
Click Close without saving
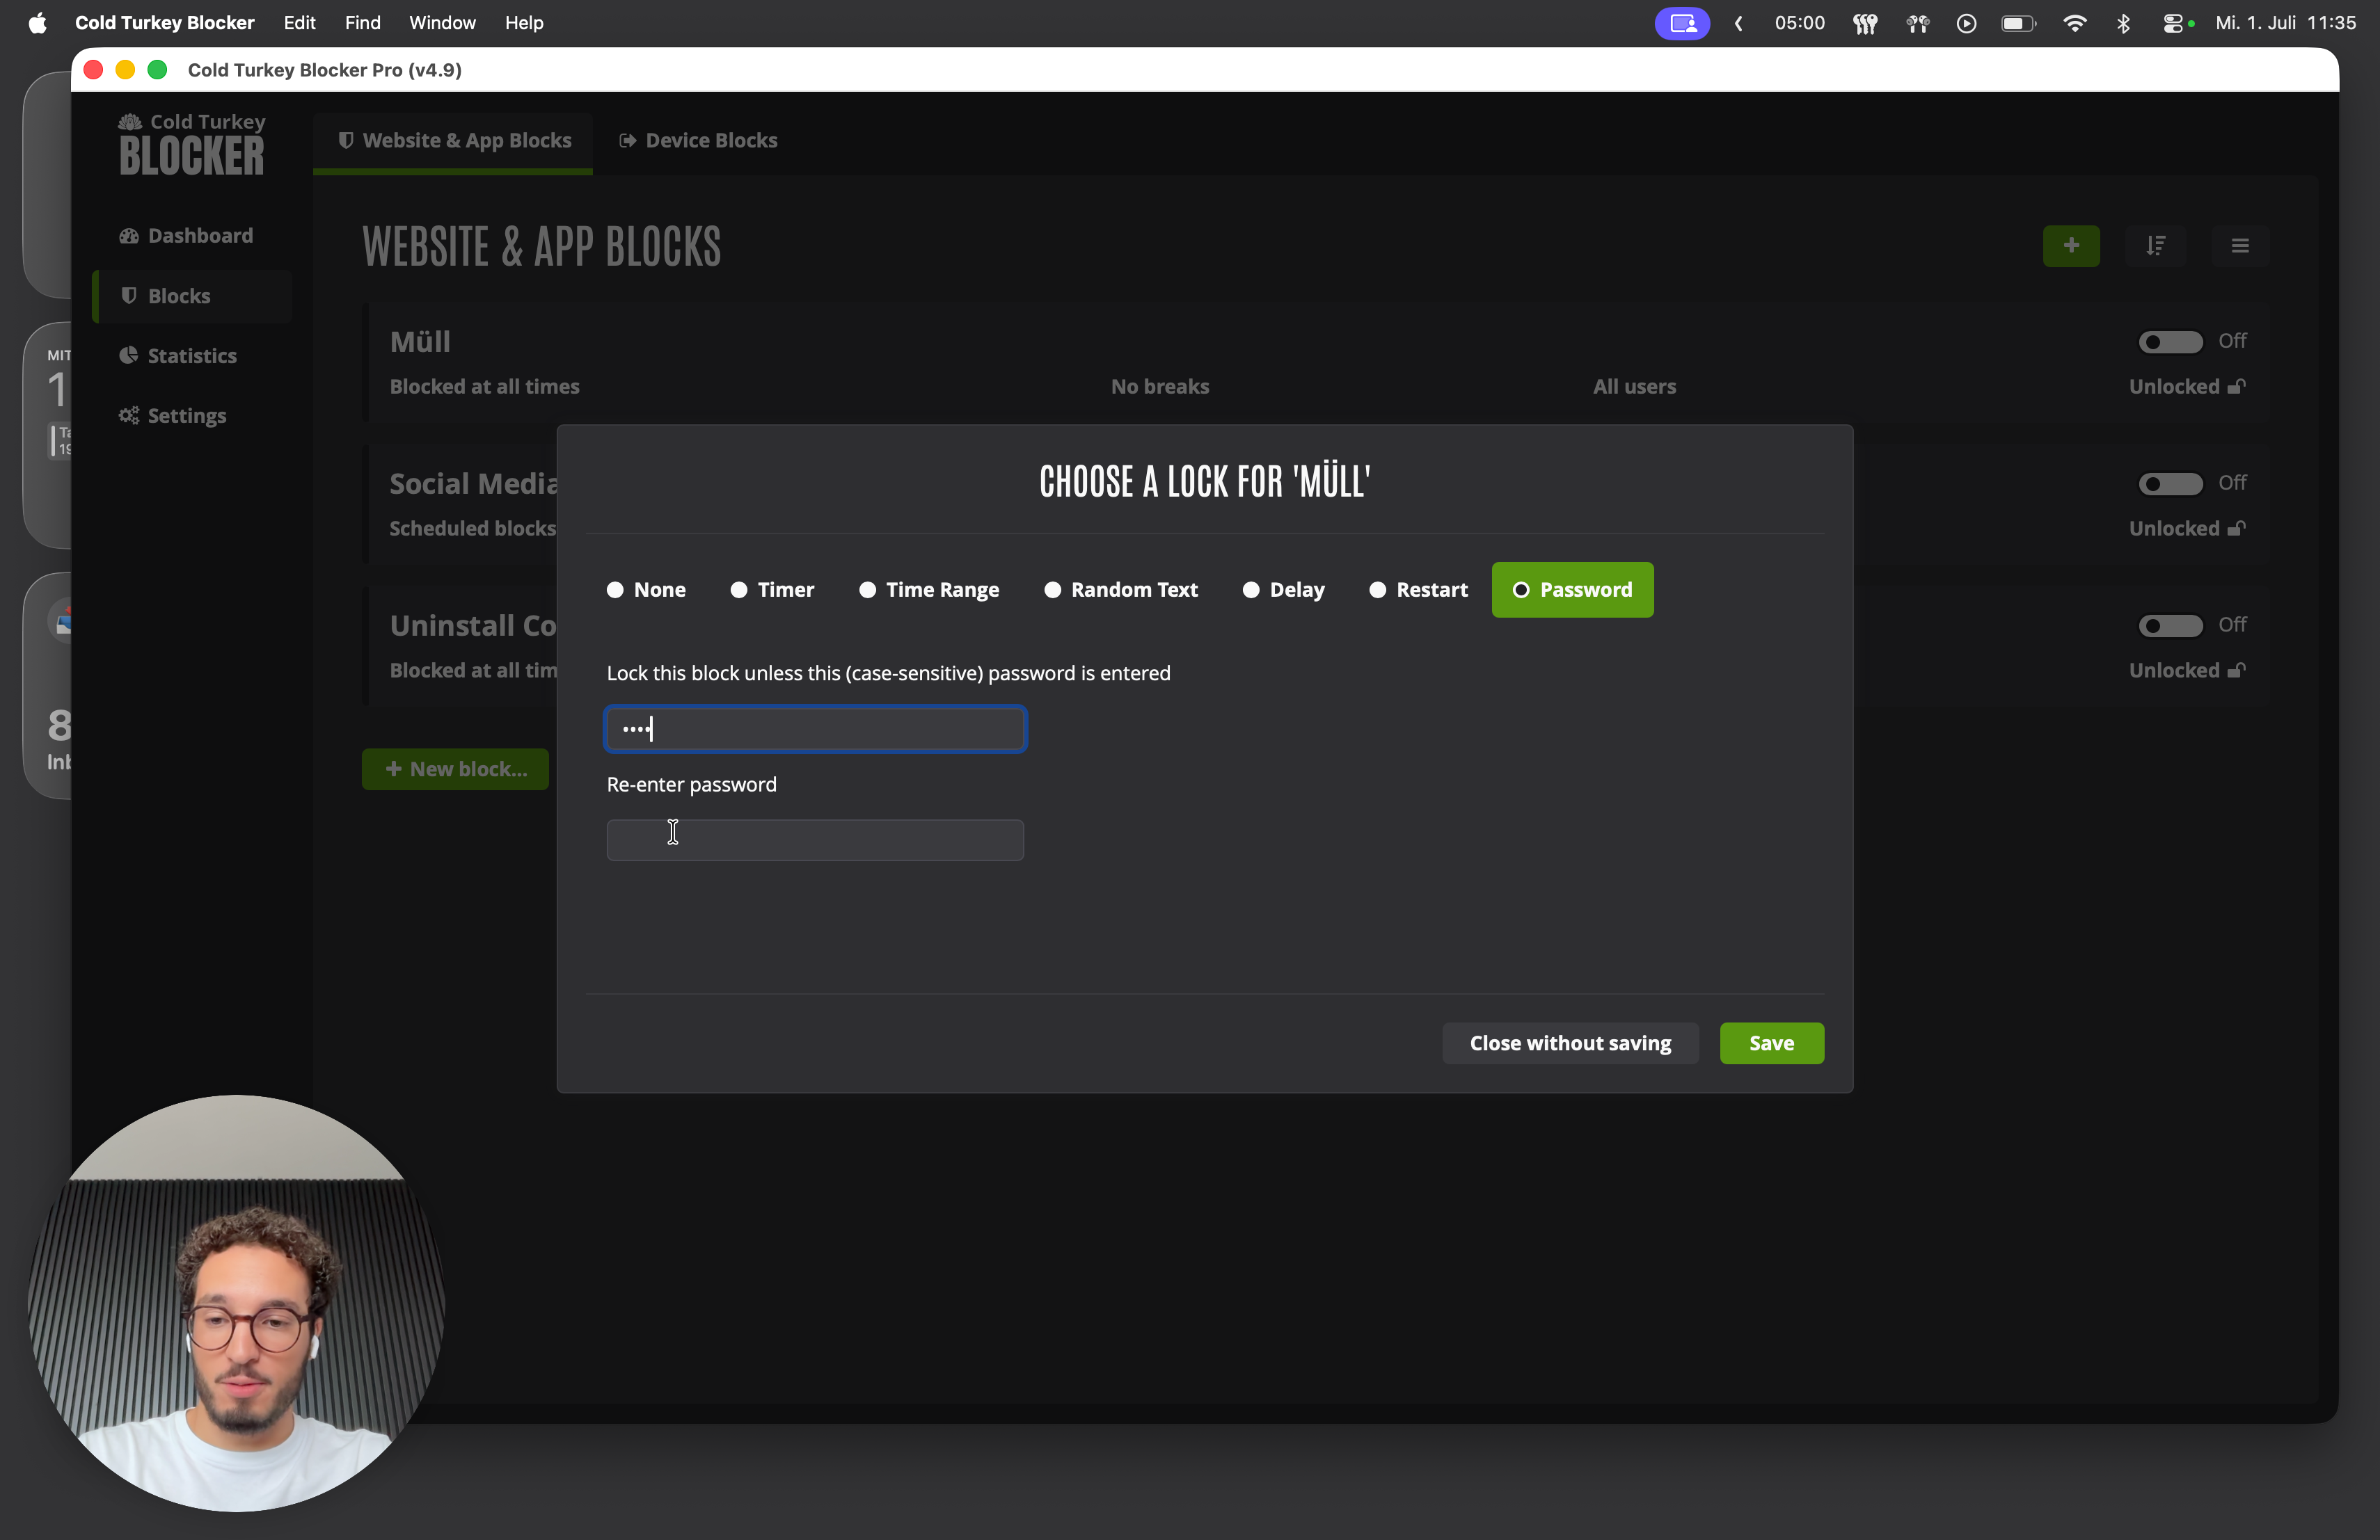1570,1043
